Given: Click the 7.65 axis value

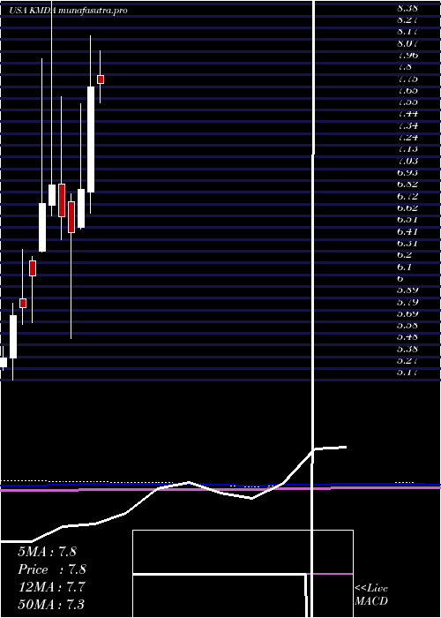Looking at the screenshot, I should point(407,90).
